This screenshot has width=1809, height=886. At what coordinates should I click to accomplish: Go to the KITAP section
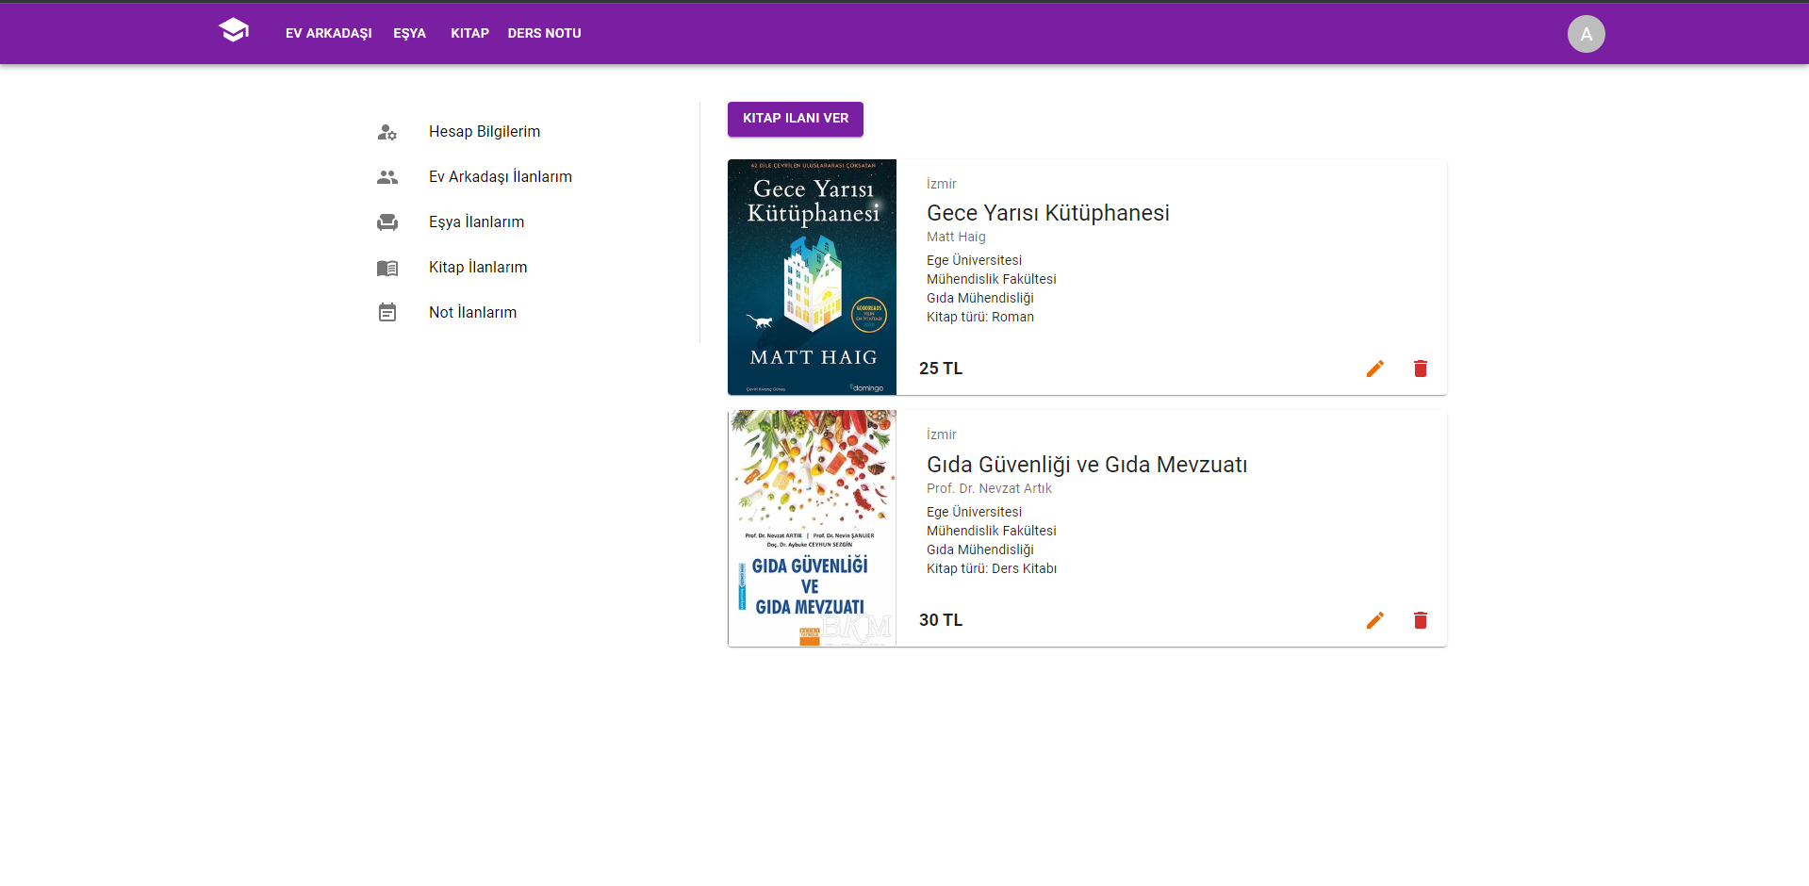469,33
